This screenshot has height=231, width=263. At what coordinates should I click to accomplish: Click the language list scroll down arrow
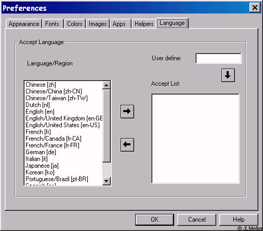pyautogui.click(x=107, y=181)
